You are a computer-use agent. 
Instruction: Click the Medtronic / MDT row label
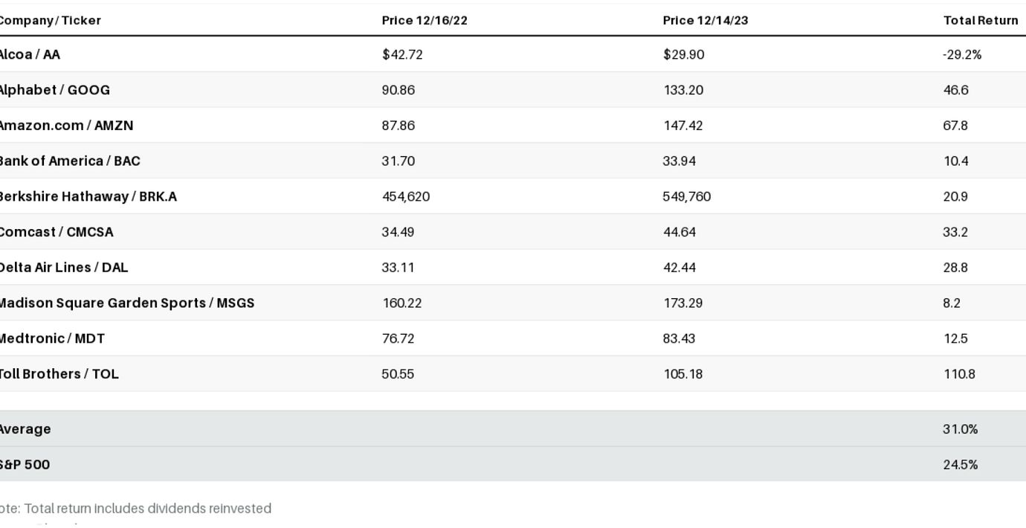(51, 338)
